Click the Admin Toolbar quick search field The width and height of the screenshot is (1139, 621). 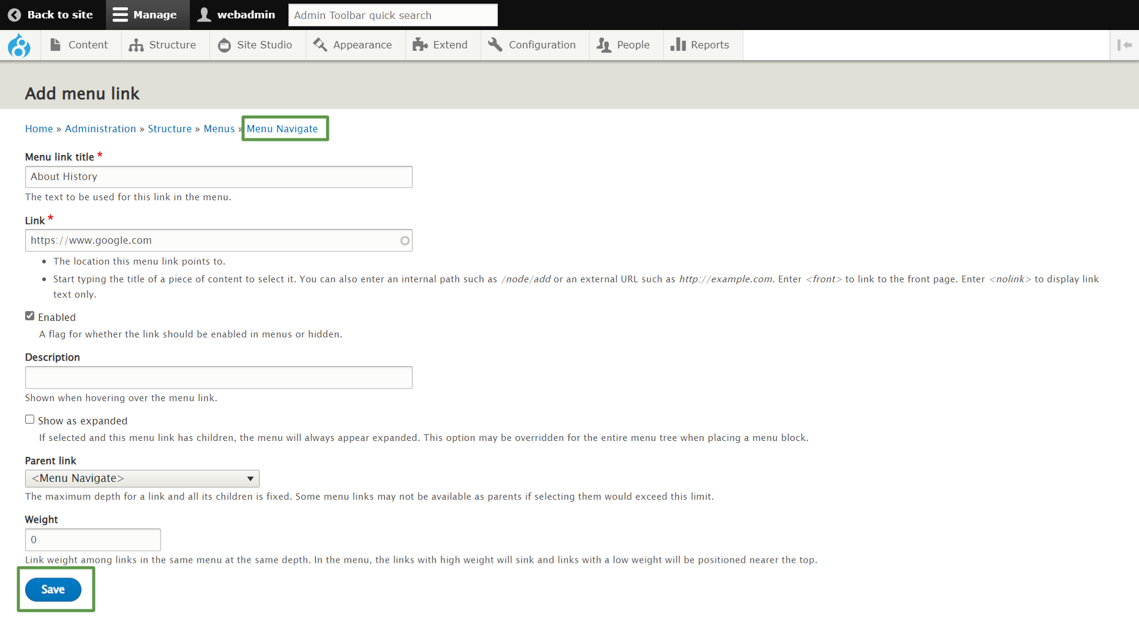pyautogui.click(x=393, y=15)
